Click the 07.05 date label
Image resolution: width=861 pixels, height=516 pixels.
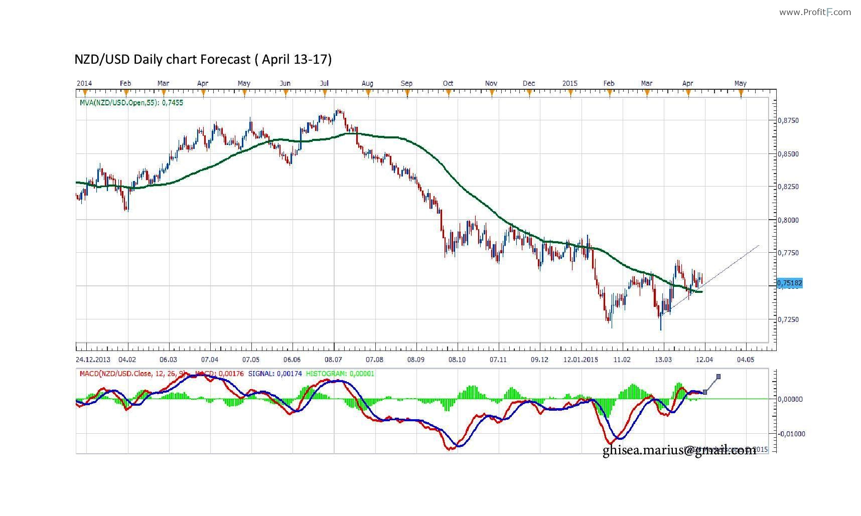click(251, 360)
